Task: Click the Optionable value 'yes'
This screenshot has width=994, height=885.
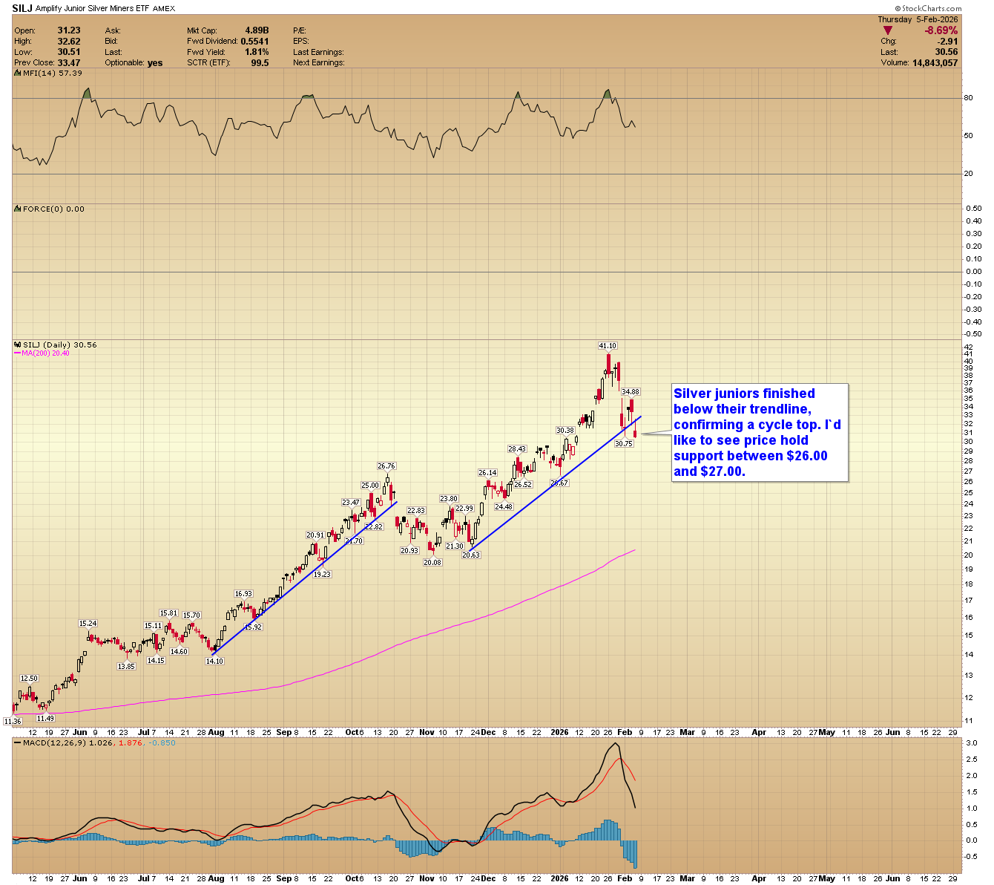Action: [155, 62]
